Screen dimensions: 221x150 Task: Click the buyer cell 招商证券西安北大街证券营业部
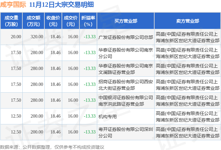126,85
